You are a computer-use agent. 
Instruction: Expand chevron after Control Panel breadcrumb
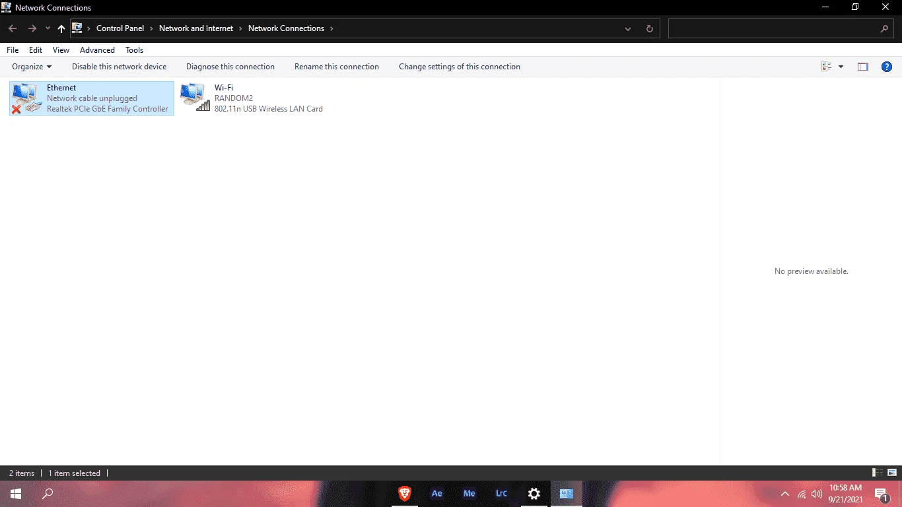point(151,28)
